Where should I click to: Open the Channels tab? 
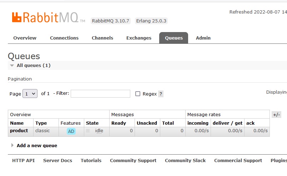(102, 38)
